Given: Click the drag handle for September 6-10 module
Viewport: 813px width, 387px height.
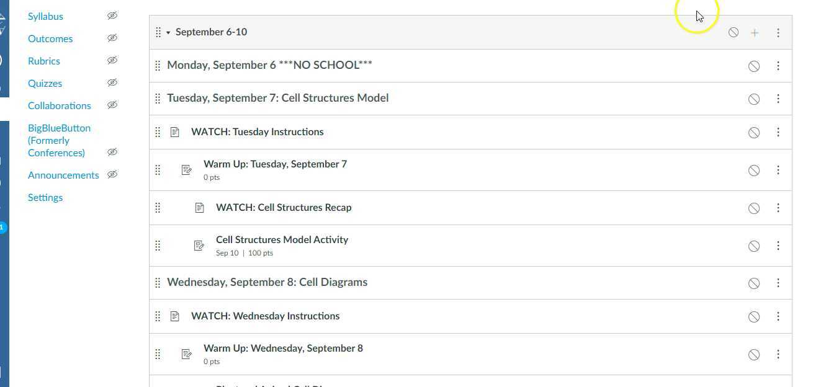Looking at the screenshot, I should coord(158,32).
